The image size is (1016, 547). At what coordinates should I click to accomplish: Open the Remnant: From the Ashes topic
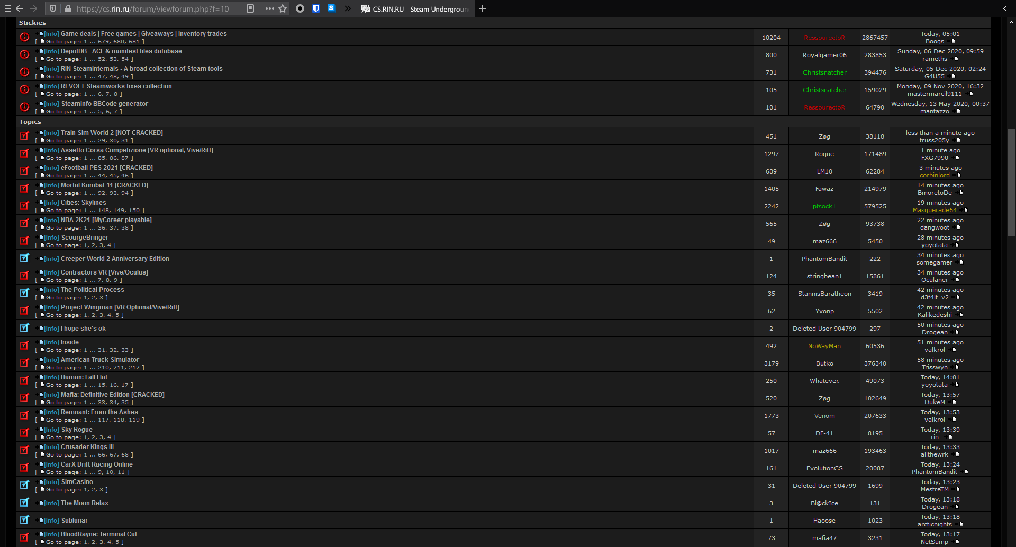coord(99,412)
